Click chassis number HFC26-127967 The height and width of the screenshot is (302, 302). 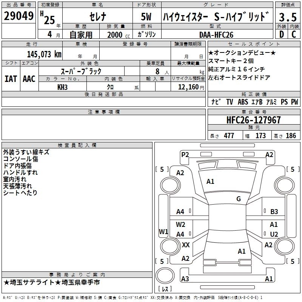tap(254, 120)
